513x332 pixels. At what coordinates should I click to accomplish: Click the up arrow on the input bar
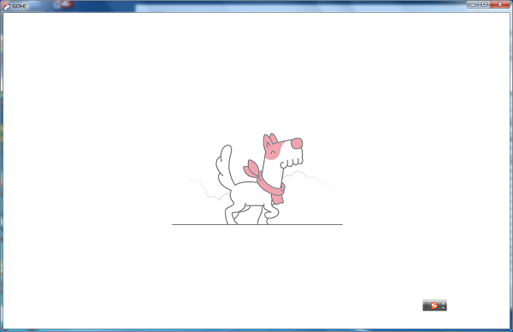443,304
